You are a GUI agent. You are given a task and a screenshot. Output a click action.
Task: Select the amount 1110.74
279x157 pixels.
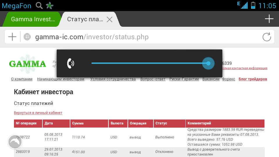78,137
